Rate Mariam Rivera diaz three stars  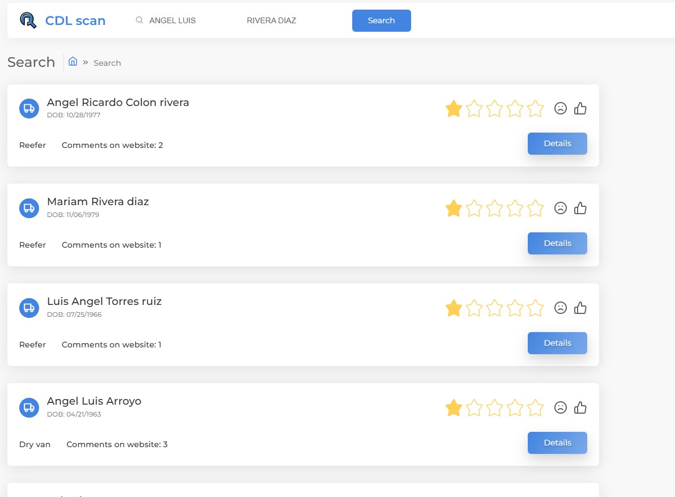[x=494, y=209]
